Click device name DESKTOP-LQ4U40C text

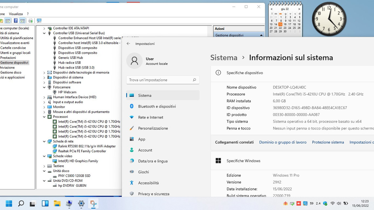click(290, 87)
